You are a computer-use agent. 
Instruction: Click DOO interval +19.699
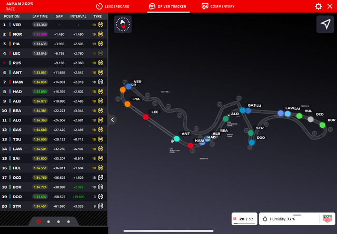point(78,197)
